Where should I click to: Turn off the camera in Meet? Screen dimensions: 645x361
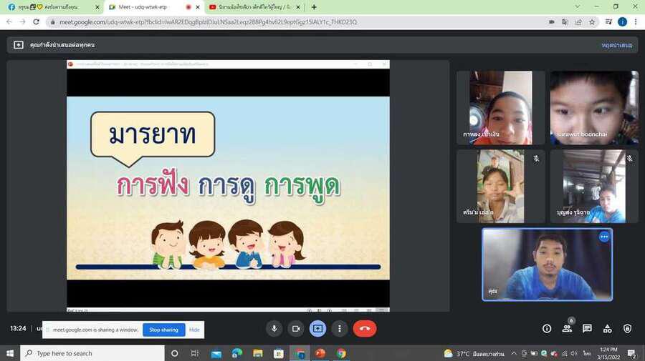coord(295,328)
